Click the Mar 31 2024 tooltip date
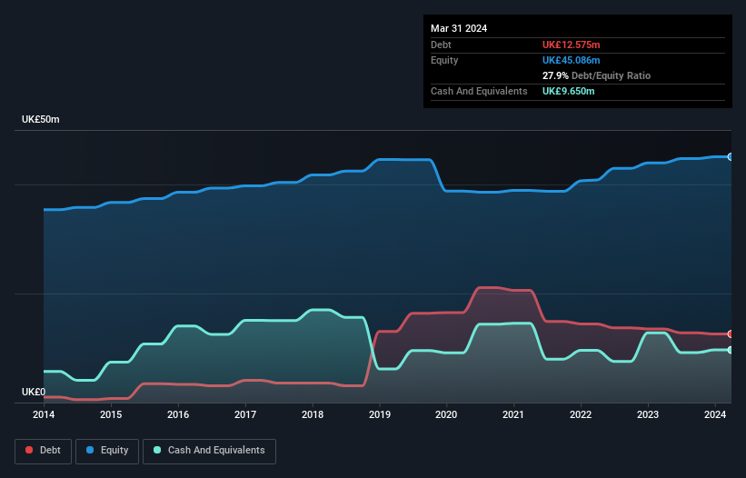The image size is (746, 478). pos(459,28)
